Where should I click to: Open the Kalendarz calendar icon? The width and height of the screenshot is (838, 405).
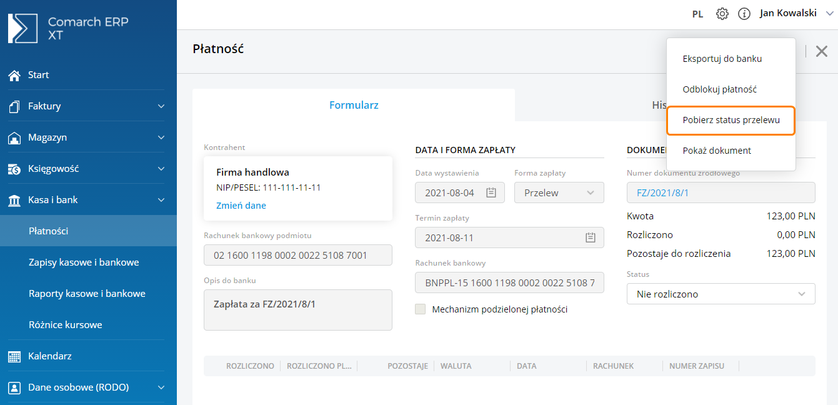pyautogui.click(x=14, y=356)
